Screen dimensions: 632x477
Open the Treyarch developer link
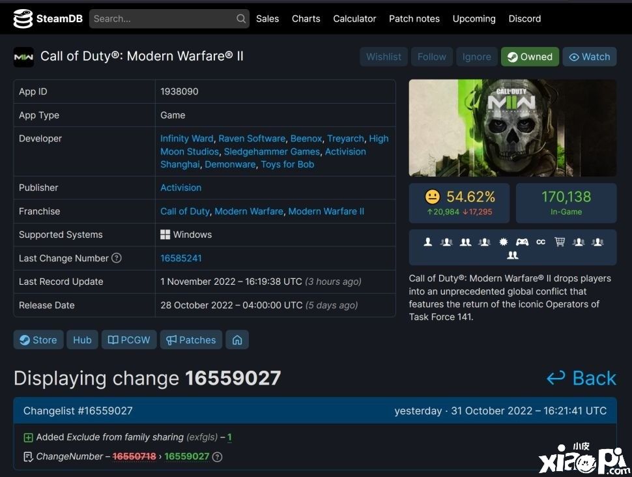coord(345,138)
